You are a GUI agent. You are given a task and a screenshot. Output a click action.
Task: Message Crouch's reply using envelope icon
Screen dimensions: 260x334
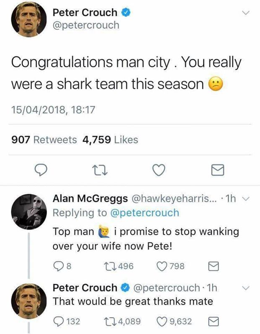pos(213,321)
